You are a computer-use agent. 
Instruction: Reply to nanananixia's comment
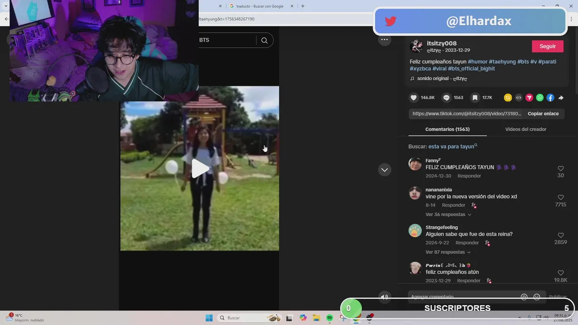[x=453, y=205]
